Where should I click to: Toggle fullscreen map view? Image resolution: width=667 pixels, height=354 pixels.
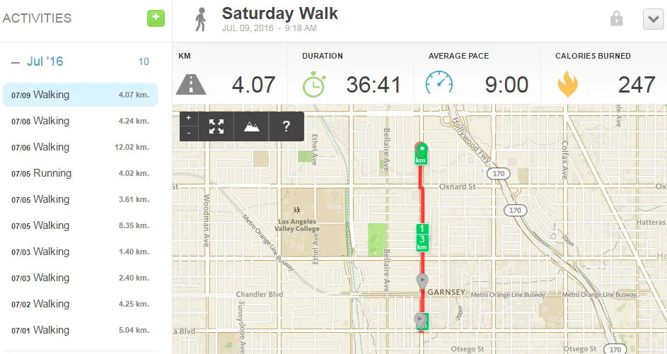pyautogui.click(x=216, y=126)
